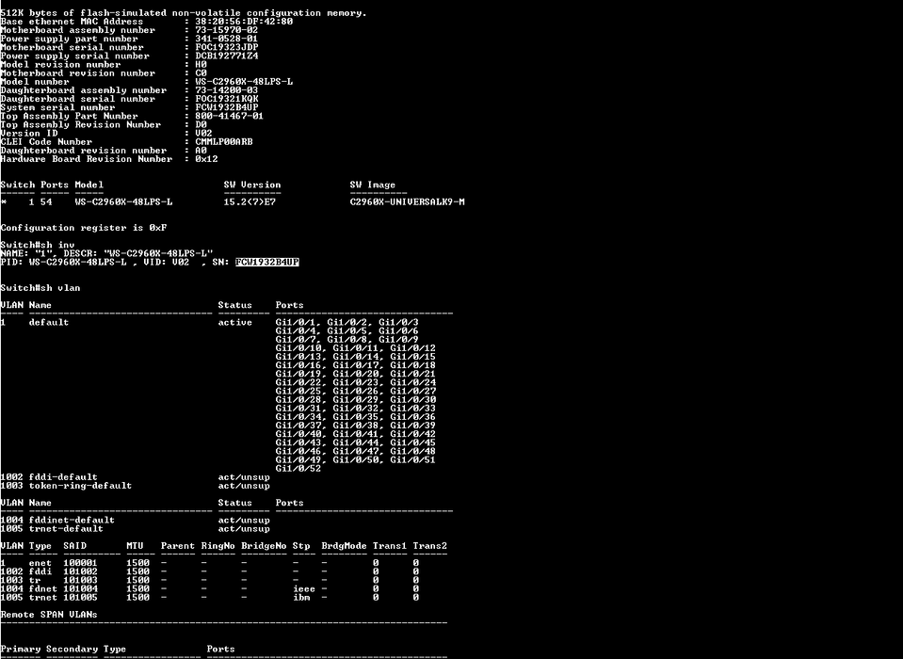The image size is (903, 659).
Task: Select the '512K bytes of flash-simulated' line
Action: pos(184,12)
